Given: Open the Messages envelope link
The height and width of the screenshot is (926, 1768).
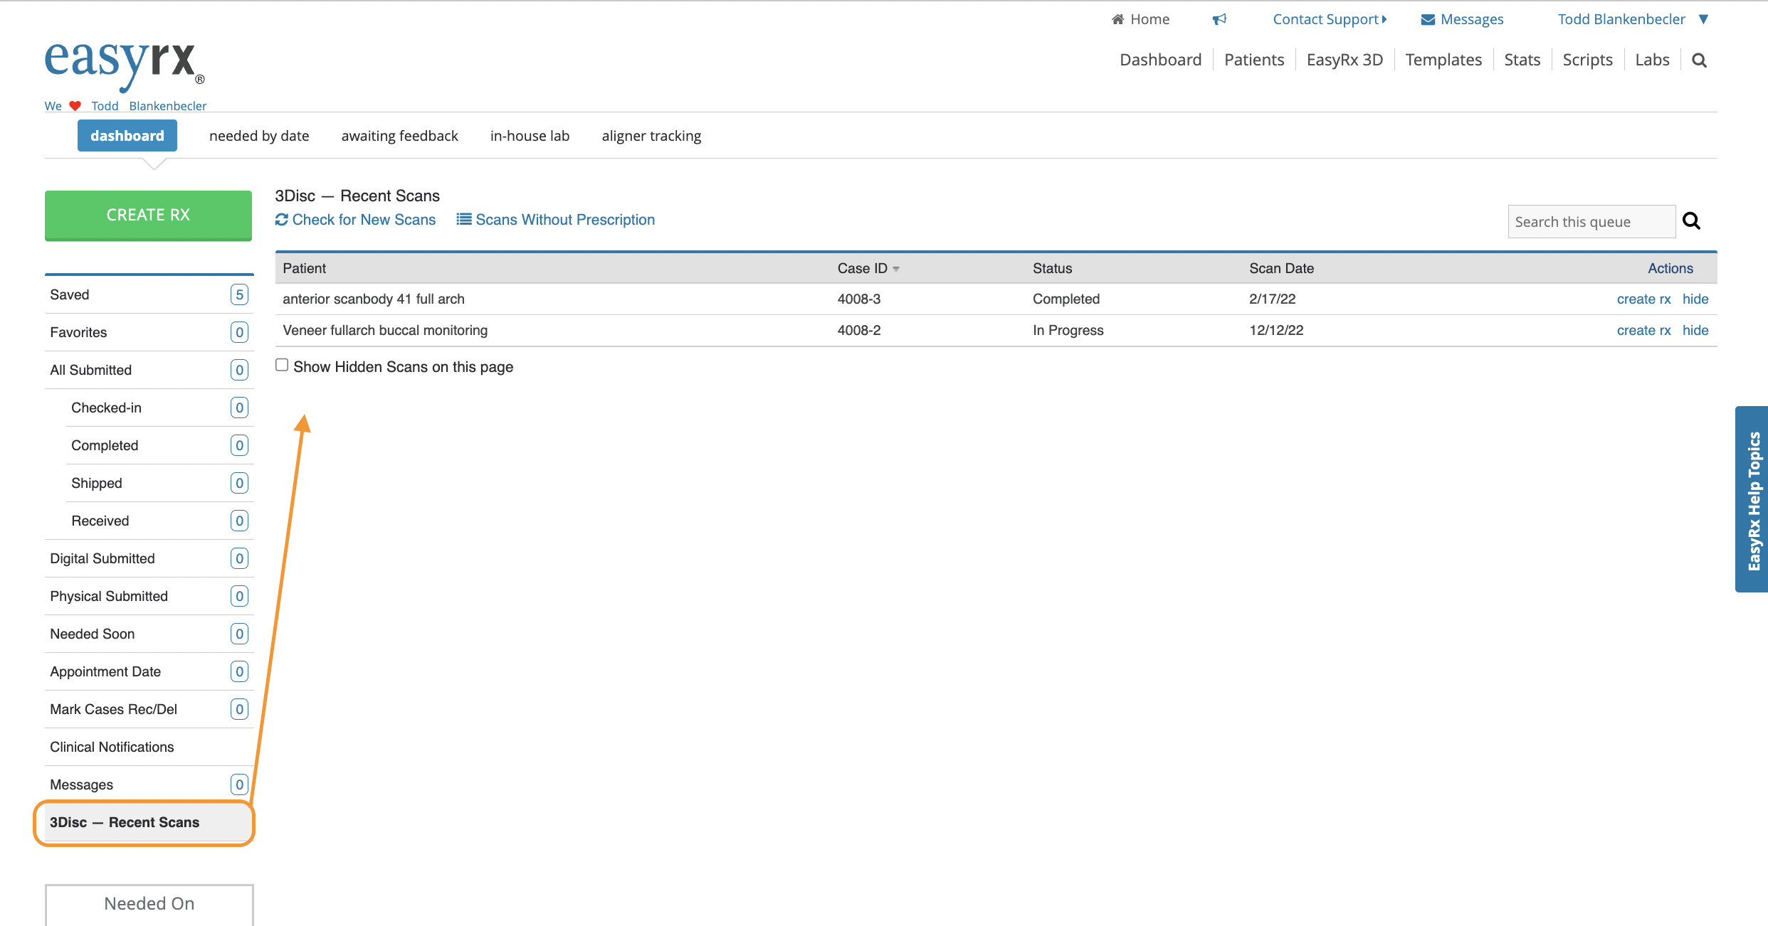Looking at the screenshot, I should coord(1462,19).
